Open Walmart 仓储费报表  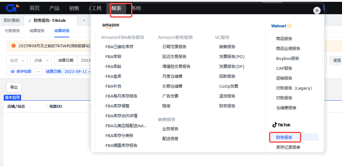[286, 108]
